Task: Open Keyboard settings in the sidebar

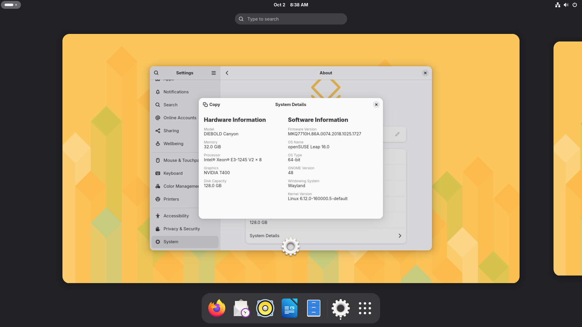Action: point(173,173)
